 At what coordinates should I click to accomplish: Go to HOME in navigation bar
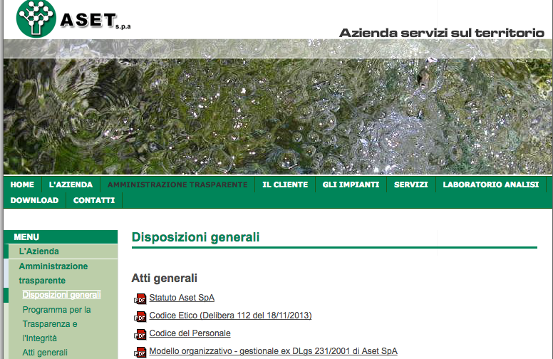click(x=22, y=184)
